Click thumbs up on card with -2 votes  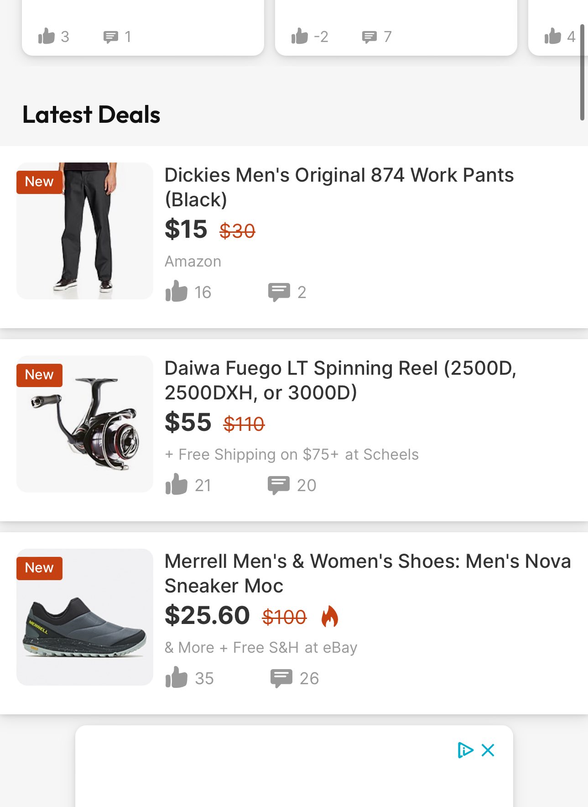pyautogui.click(x=300, y=36)
